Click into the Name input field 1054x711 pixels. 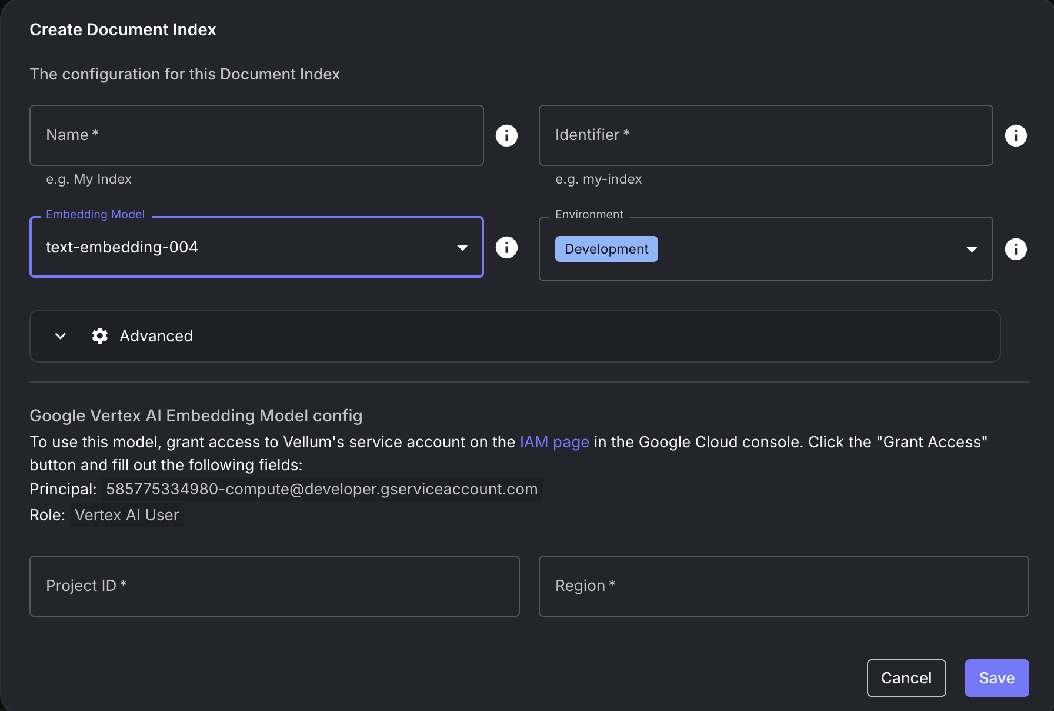256,135
